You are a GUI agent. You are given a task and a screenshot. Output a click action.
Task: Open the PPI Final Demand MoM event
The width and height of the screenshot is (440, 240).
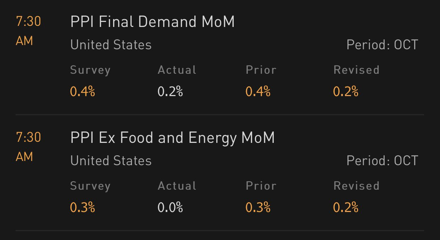152,22
